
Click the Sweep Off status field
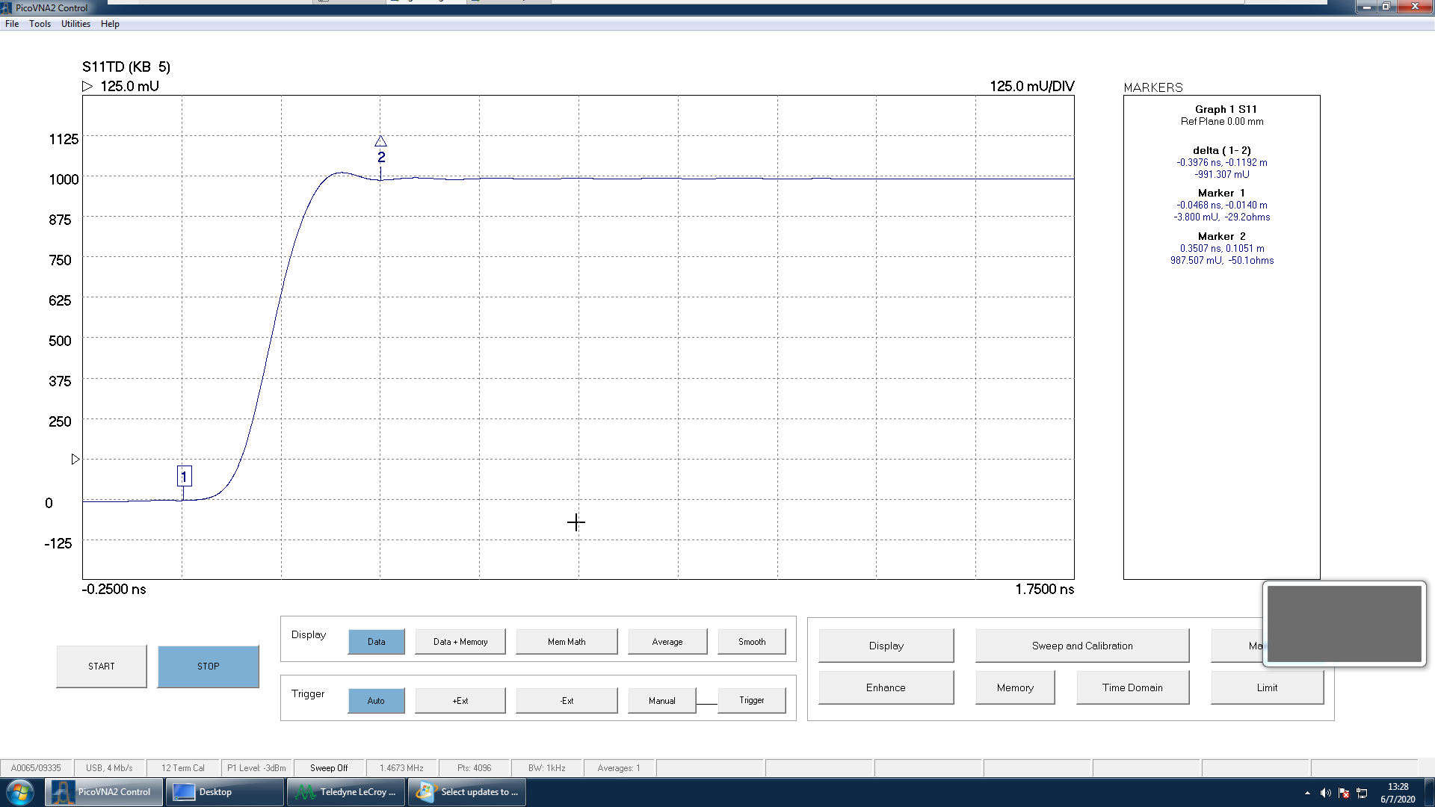329,768
